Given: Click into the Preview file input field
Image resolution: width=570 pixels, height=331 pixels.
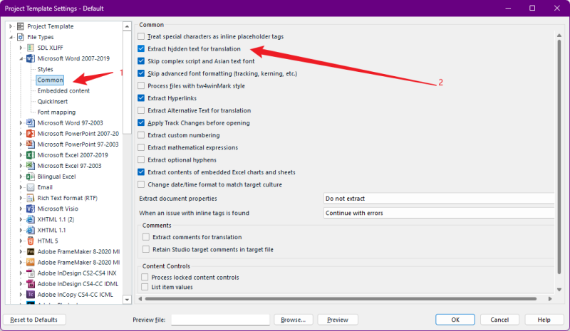Looking at the screenshot, I should point(220,320).
